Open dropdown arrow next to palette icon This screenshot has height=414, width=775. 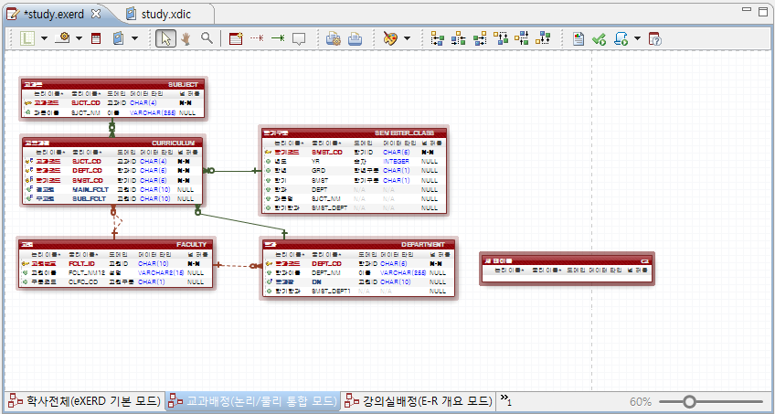408,38
